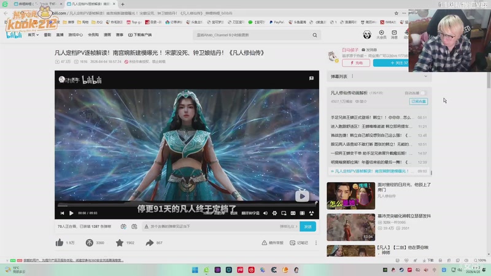Open video 面对曾经的白月光 thumbnail
This screenshot has height=276, width=491.
point(350,196)
